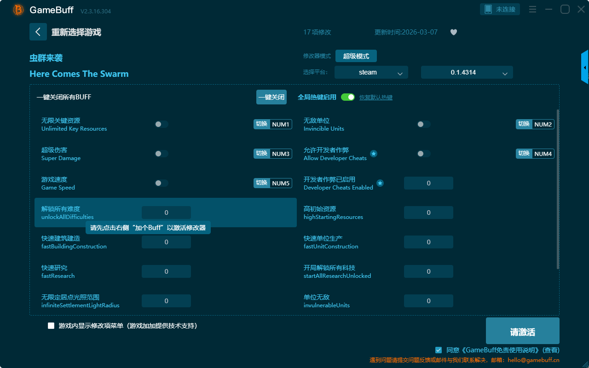Open the 0.1.4314 version dropdown
The height and width of the screenshot is (368, 589).
(467, 72)
